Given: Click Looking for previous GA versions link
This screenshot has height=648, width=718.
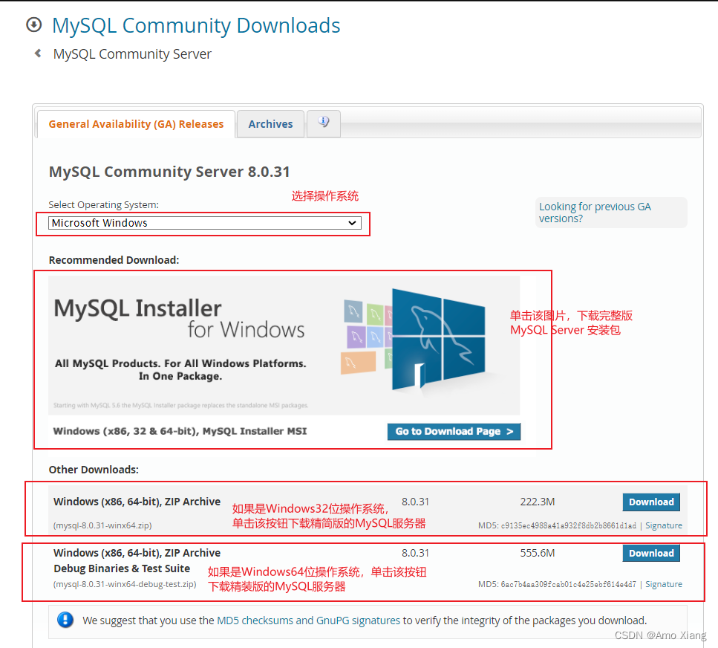Looking at the screenshot, I should pos(595,213).
